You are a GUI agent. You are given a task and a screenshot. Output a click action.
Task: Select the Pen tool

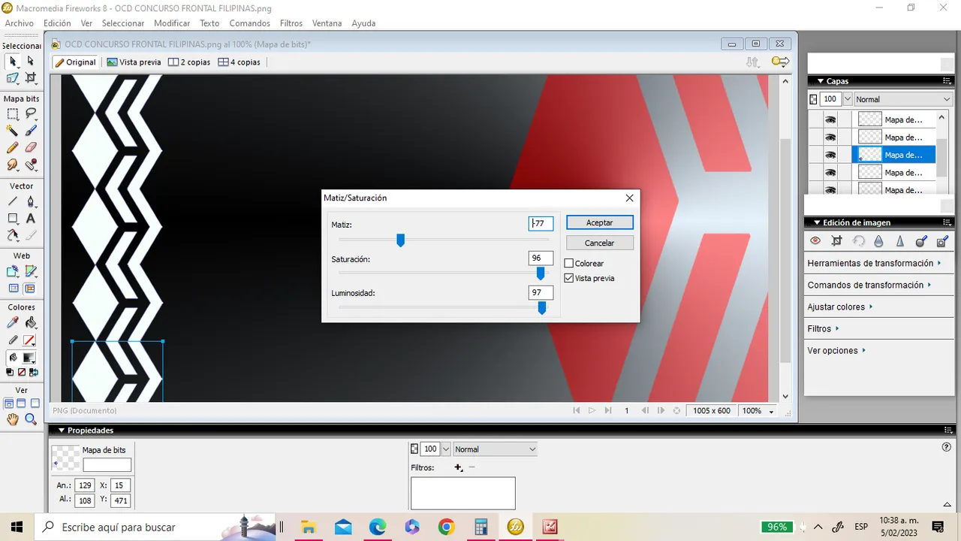pyautogui.click(x=31, y=201)
